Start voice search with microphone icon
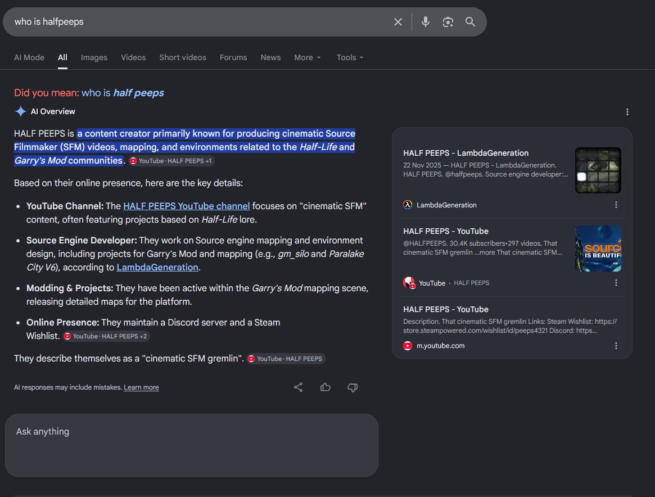655x497 pixels. (x=425, y=22)
